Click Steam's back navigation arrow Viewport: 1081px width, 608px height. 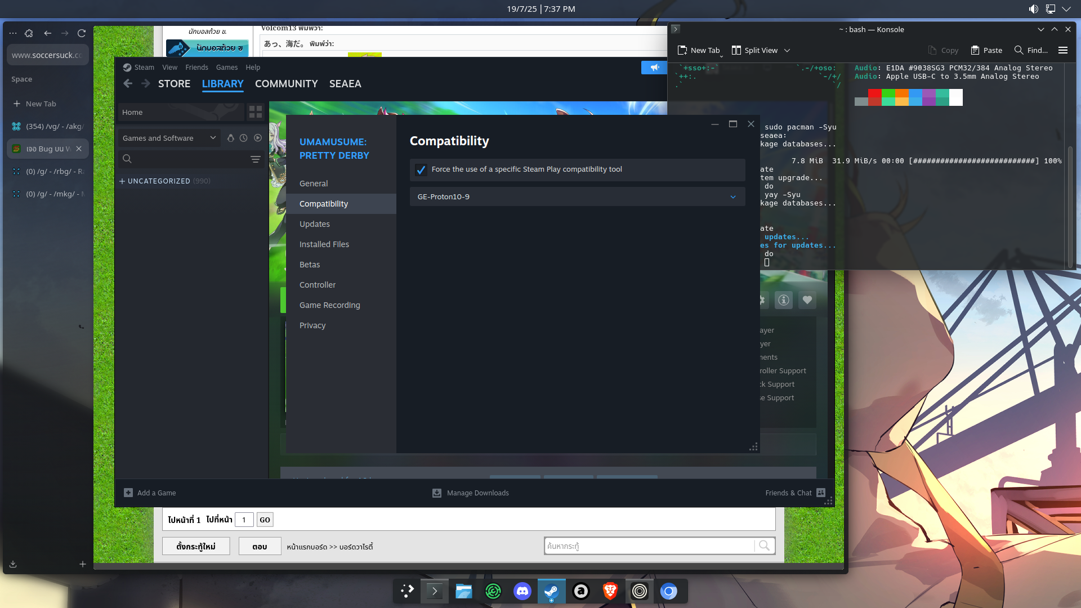click(x=128, y=83)
